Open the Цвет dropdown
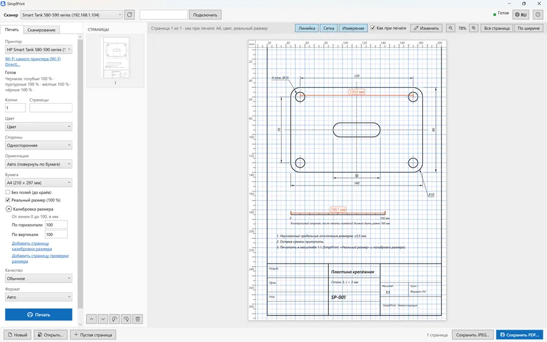547x342 pixels. tap(38, 127)
